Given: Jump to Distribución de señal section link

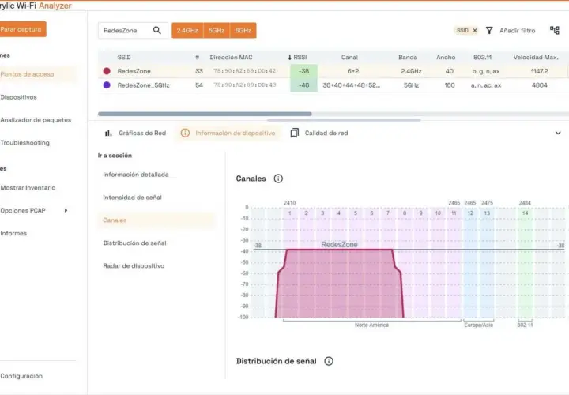Looking at the screenshot, I should (134, 243).
